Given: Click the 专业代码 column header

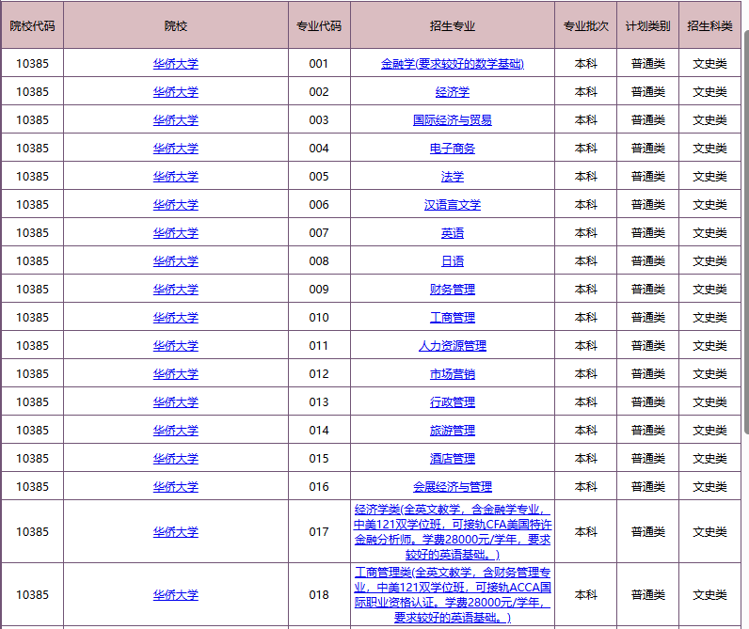Looking at the screenshot, I should 319,25.
